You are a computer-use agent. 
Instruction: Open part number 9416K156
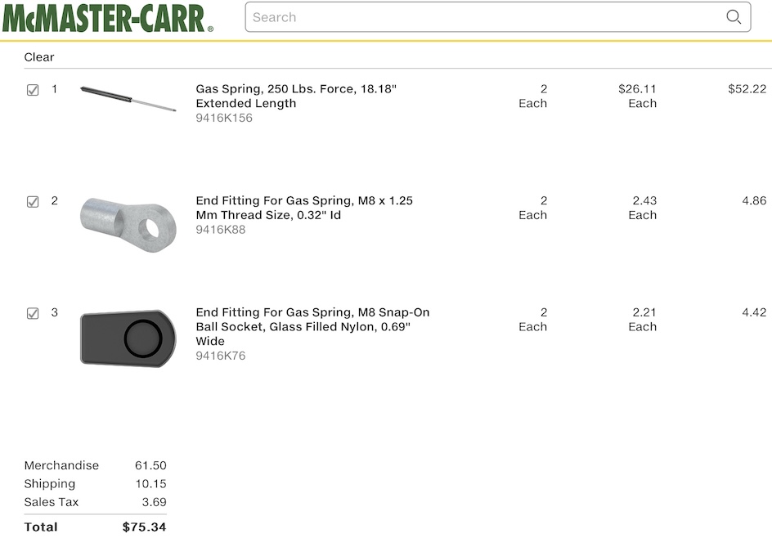click(224, 118)
